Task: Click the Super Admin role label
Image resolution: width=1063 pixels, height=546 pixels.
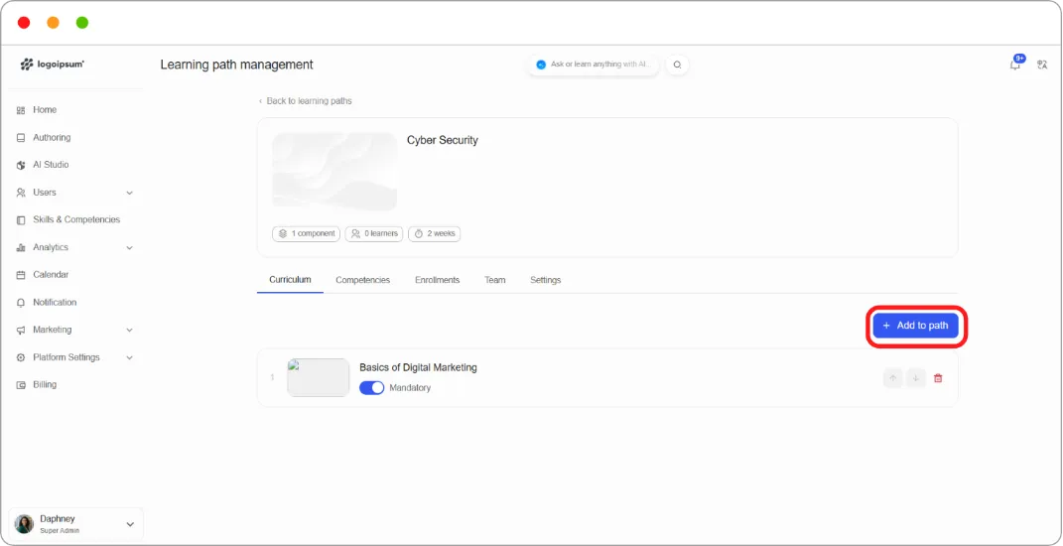Action: [x=60, y=530]
